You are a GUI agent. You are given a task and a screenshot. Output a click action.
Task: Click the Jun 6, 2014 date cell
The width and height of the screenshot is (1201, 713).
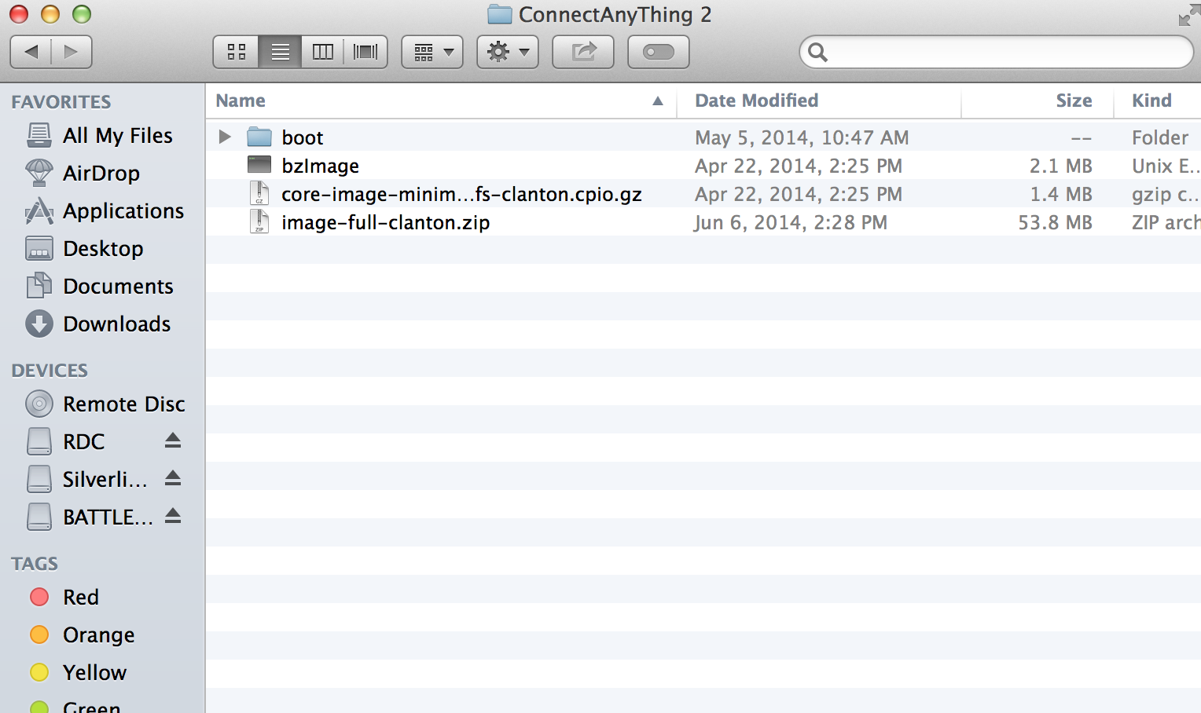coord(791,222)
